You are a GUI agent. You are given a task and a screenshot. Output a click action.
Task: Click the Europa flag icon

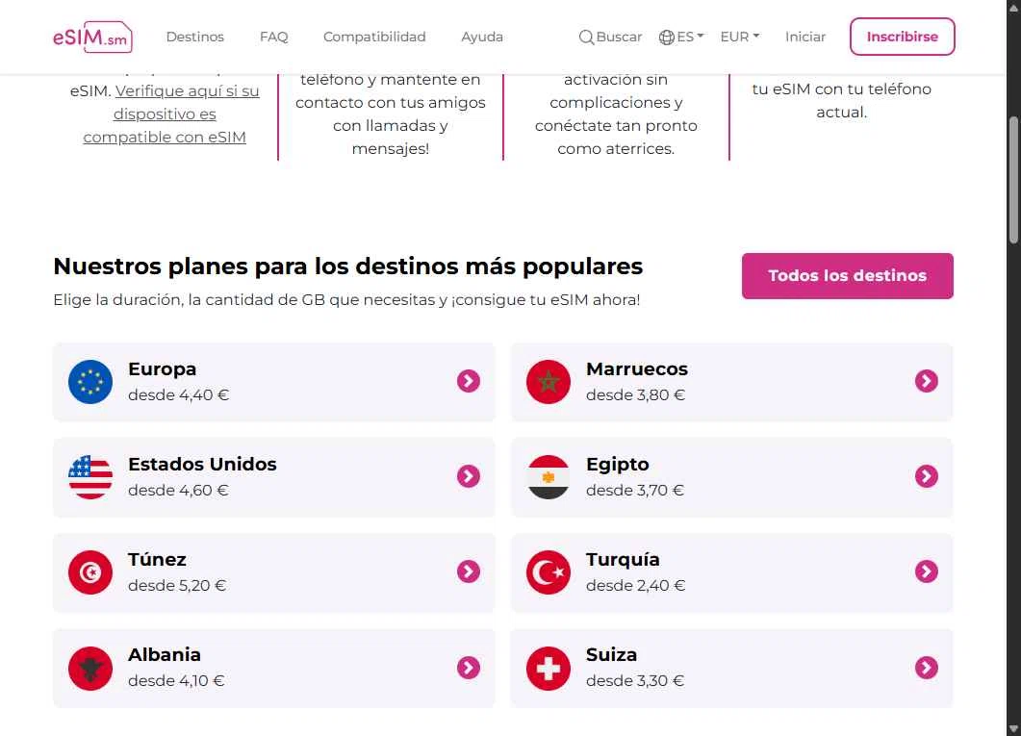click(x=90, y=382)
